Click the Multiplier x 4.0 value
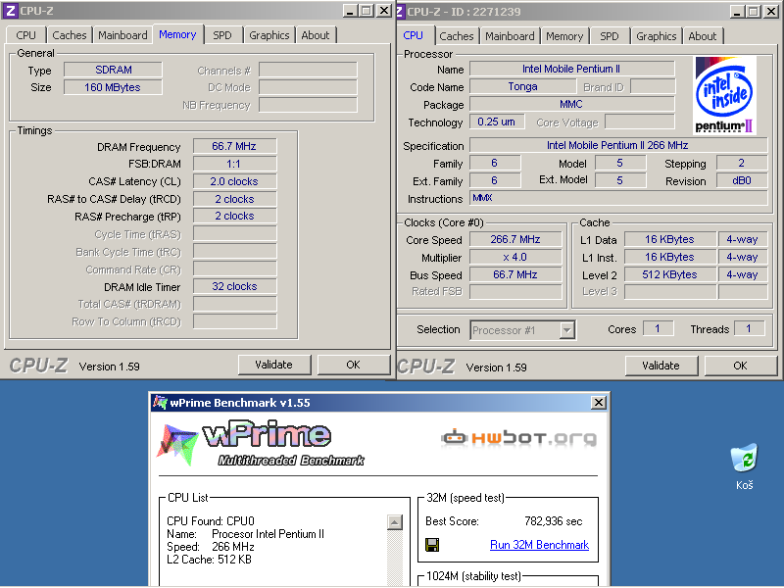This screenshot has width=784, height=588. click(x=515, y=257)
